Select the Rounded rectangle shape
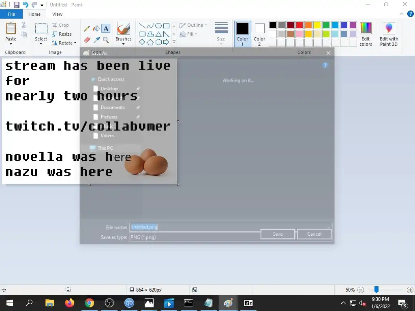Viewport: 415px width, 311px height. 142,34
